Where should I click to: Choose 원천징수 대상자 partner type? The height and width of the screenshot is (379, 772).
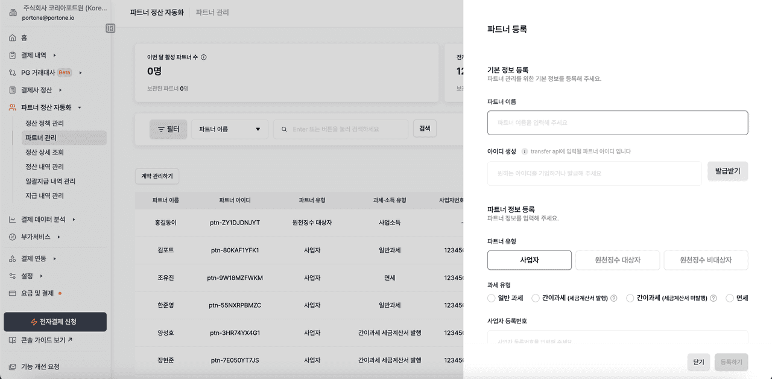coord(618,260)
